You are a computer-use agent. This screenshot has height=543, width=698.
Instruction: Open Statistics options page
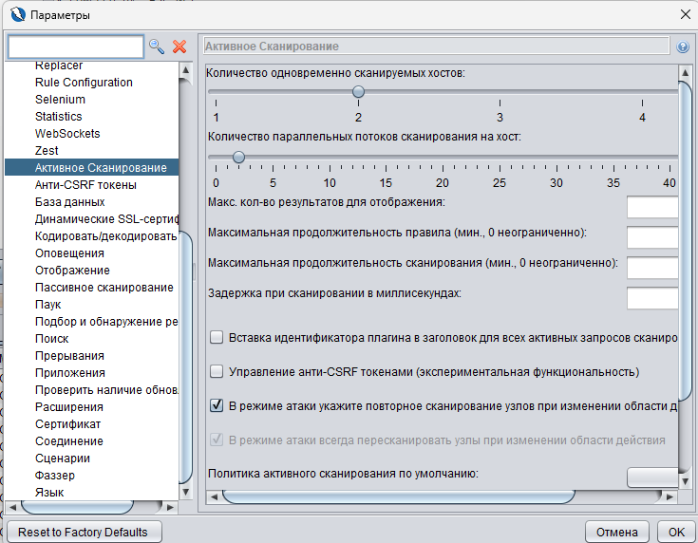(x=58, y=116)
